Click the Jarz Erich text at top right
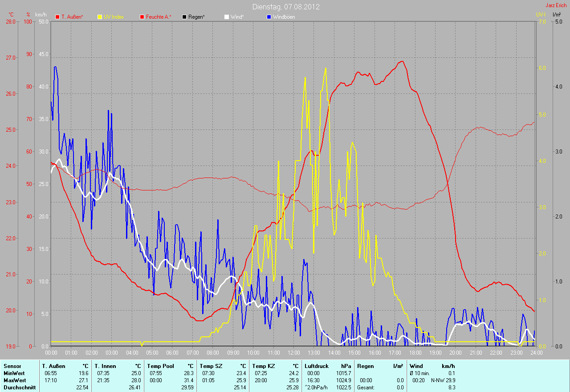570x392 pixels. pos(556,5)
